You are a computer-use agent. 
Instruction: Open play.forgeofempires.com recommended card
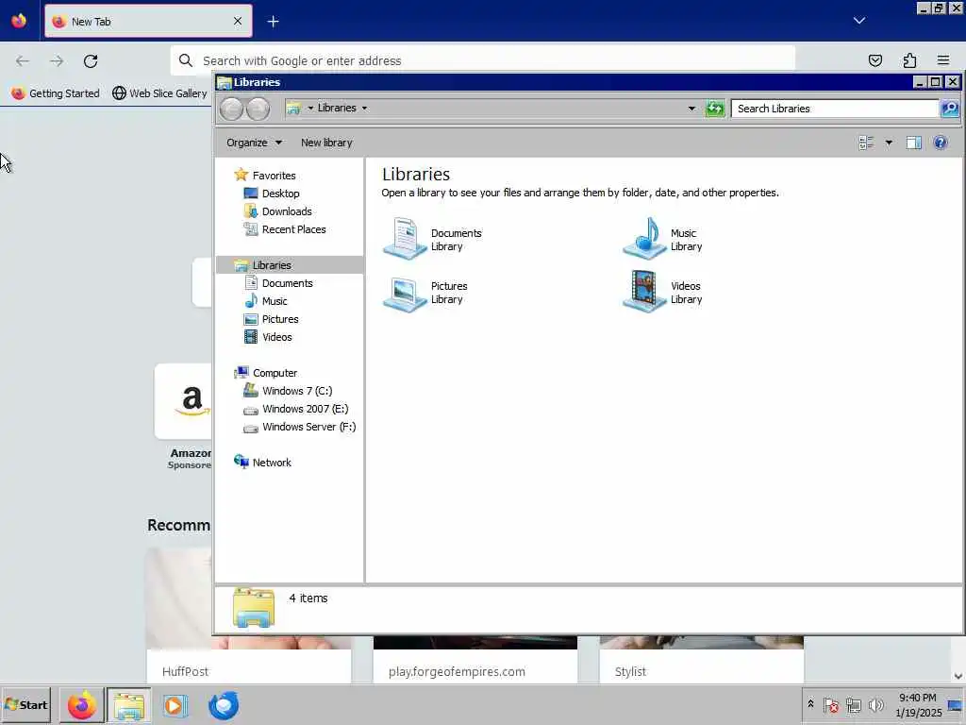475,660
